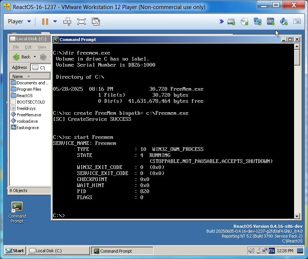Open network adapter device icon
This screenshot has width=308, height=259.
(x=257, y=21)
